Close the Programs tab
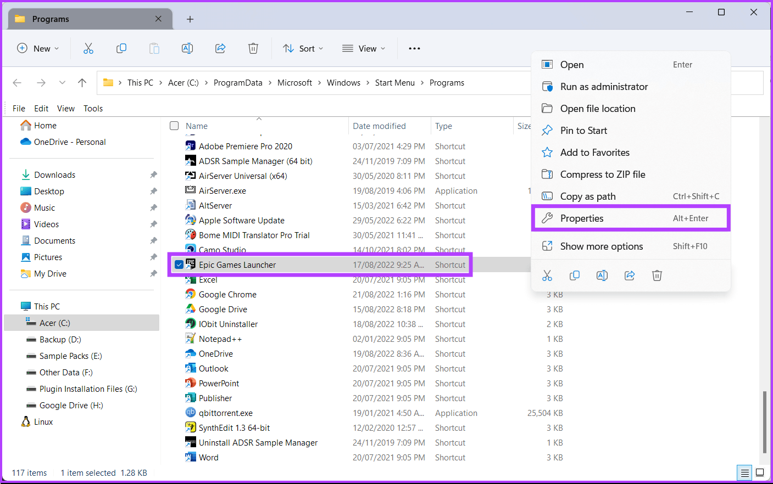Screen dimensions: 773x484 click(x=158, y=19)
